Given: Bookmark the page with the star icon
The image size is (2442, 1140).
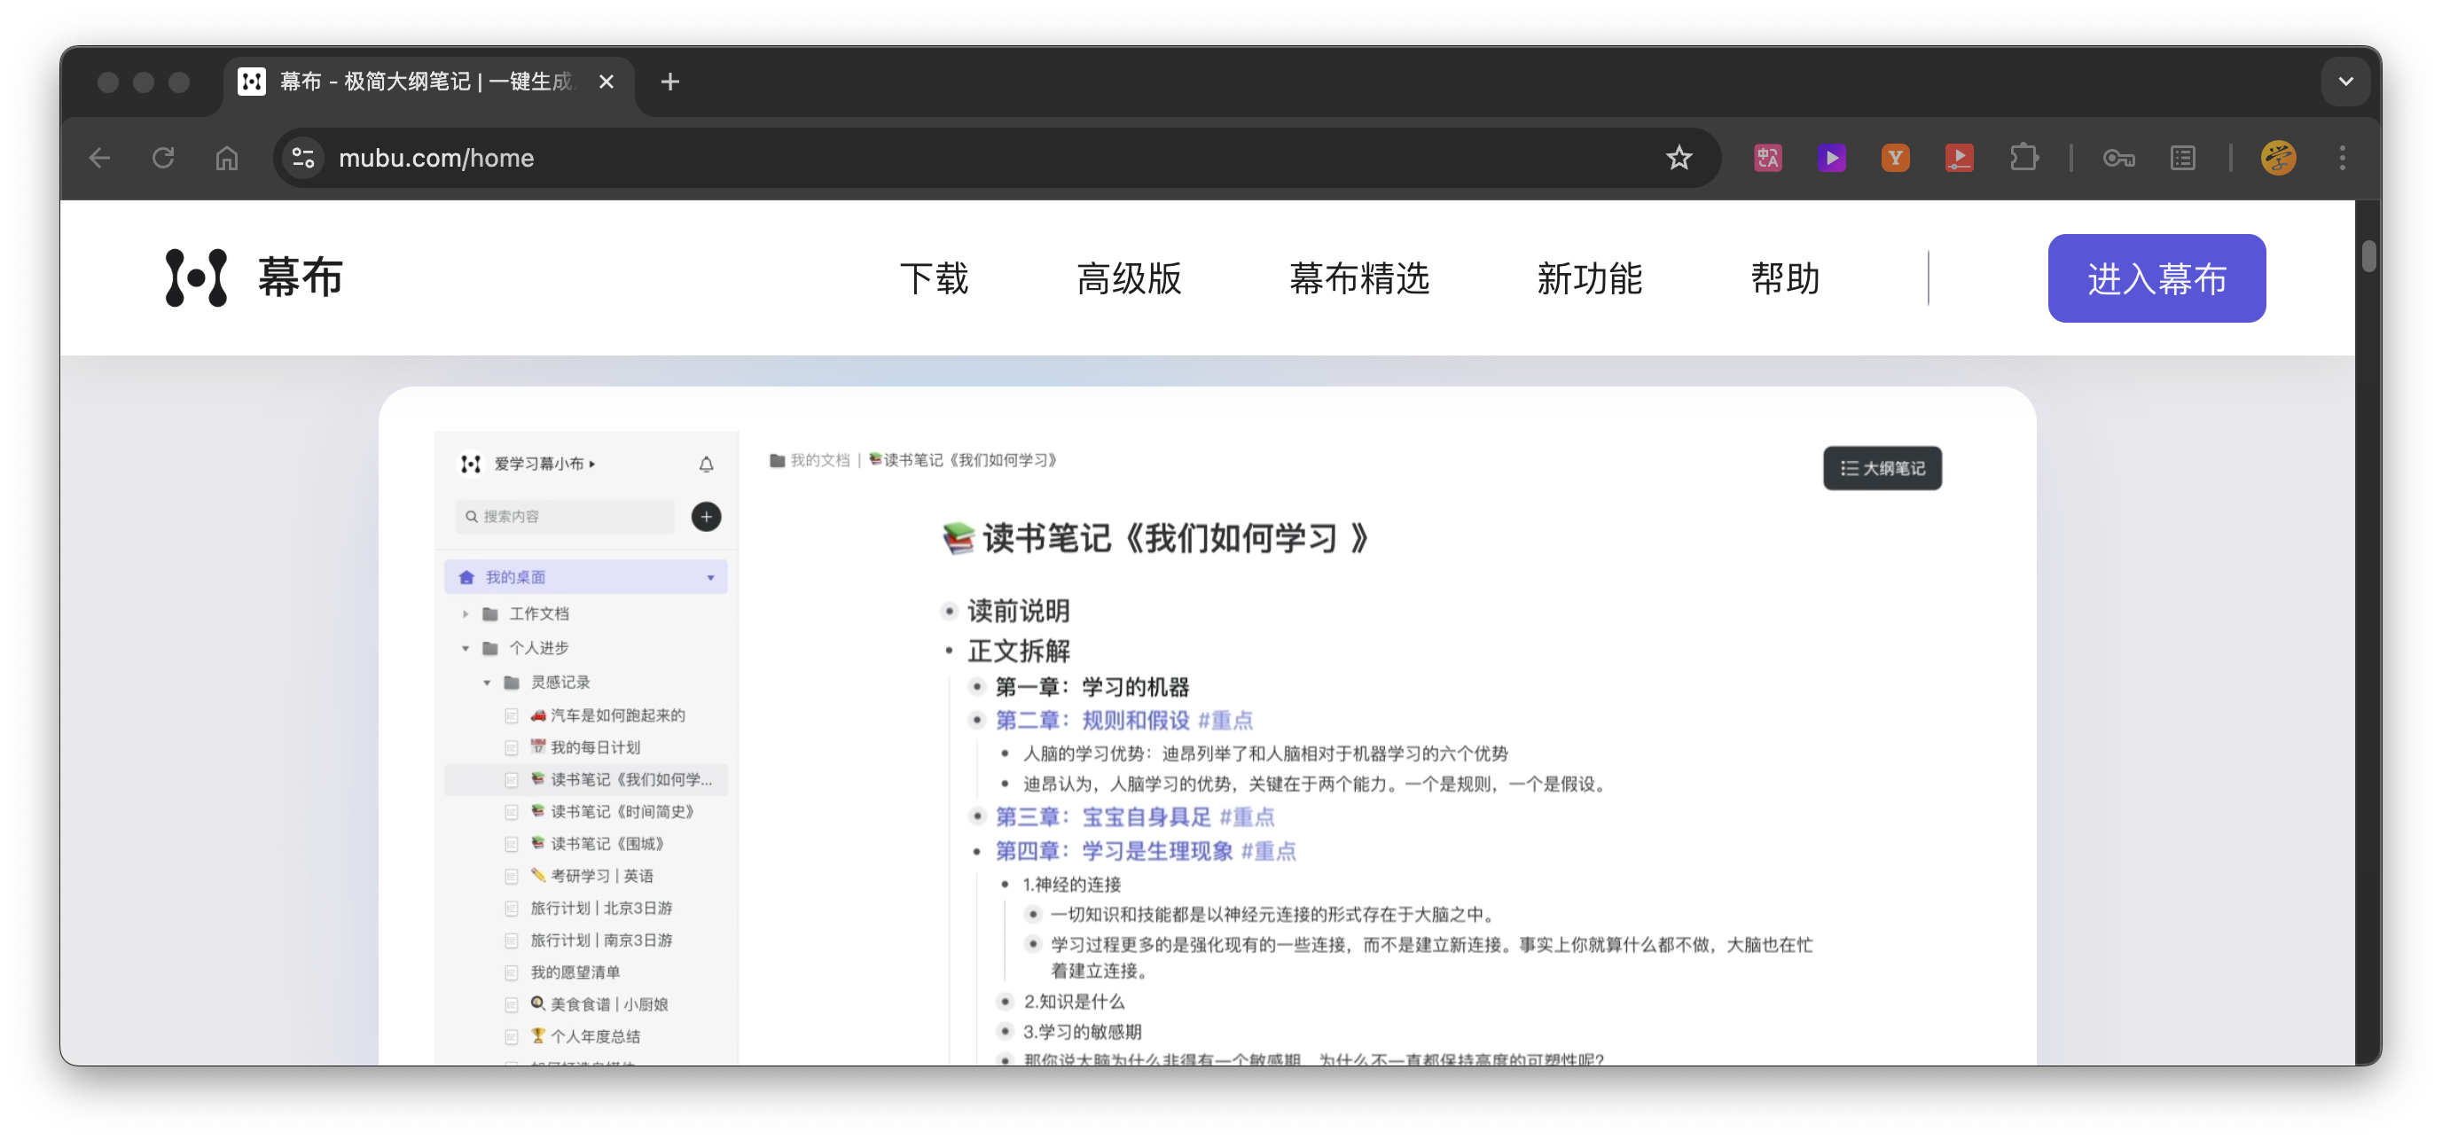Looking at the screenshot, I should [1679, 157].
